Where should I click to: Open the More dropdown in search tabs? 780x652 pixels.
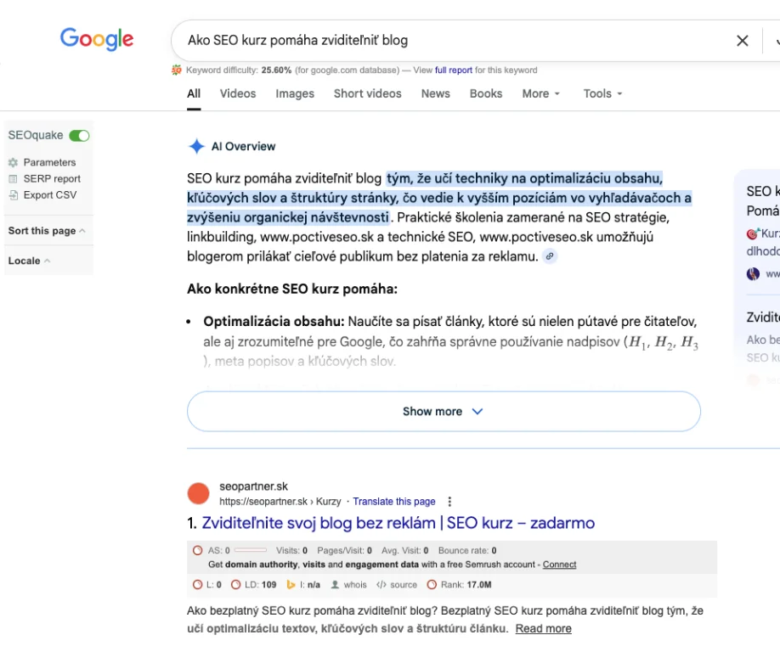(540, 93)
